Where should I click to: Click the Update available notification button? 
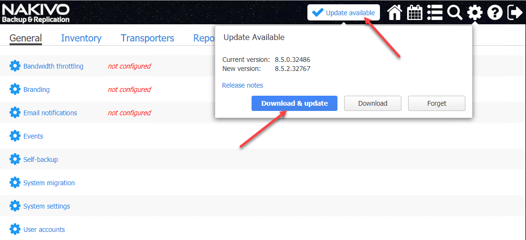pyautogui.click(x=344, y=13)
